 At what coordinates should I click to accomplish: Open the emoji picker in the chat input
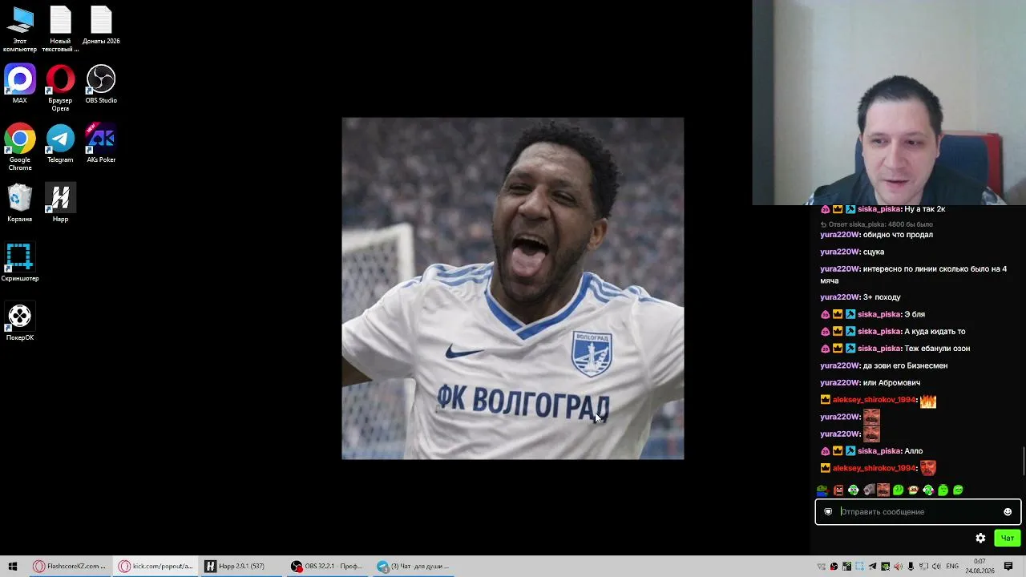(1008, 512)
